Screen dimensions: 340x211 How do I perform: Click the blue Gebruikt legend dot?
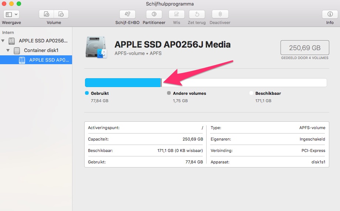click(x=87, y=93)
